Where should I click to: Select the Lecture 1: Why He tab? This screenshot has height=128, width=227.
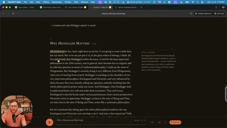point(101,7)
